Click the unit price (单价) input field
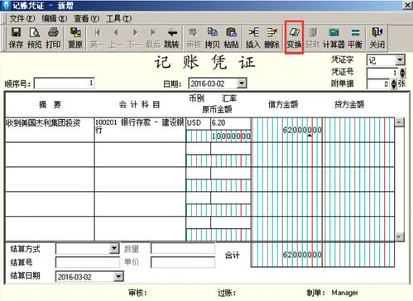Screen dimensions: 413x301 click(183, 262)
